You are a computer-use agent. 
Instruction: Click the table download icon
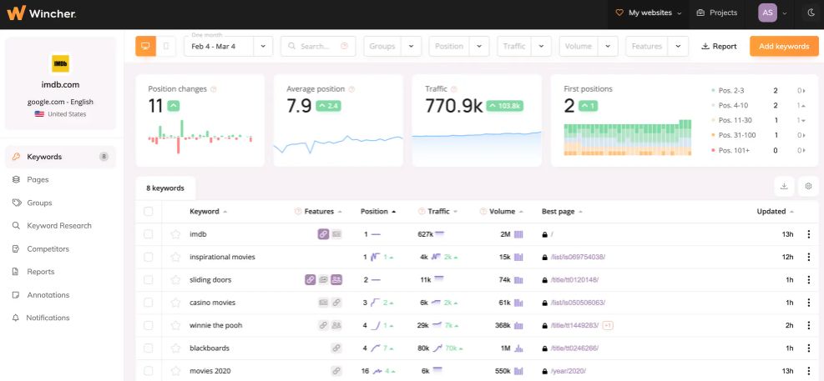784,186
